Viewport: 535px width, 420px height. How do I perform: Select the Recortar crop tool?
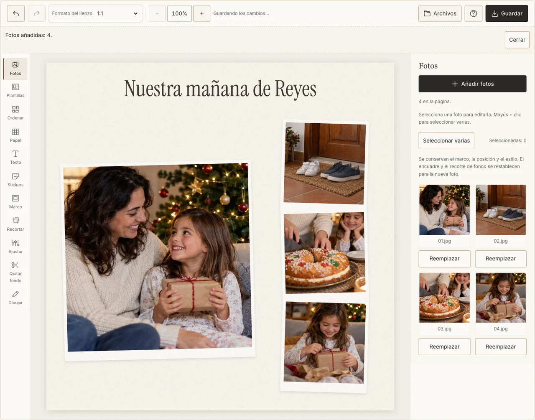pos(15,224)
